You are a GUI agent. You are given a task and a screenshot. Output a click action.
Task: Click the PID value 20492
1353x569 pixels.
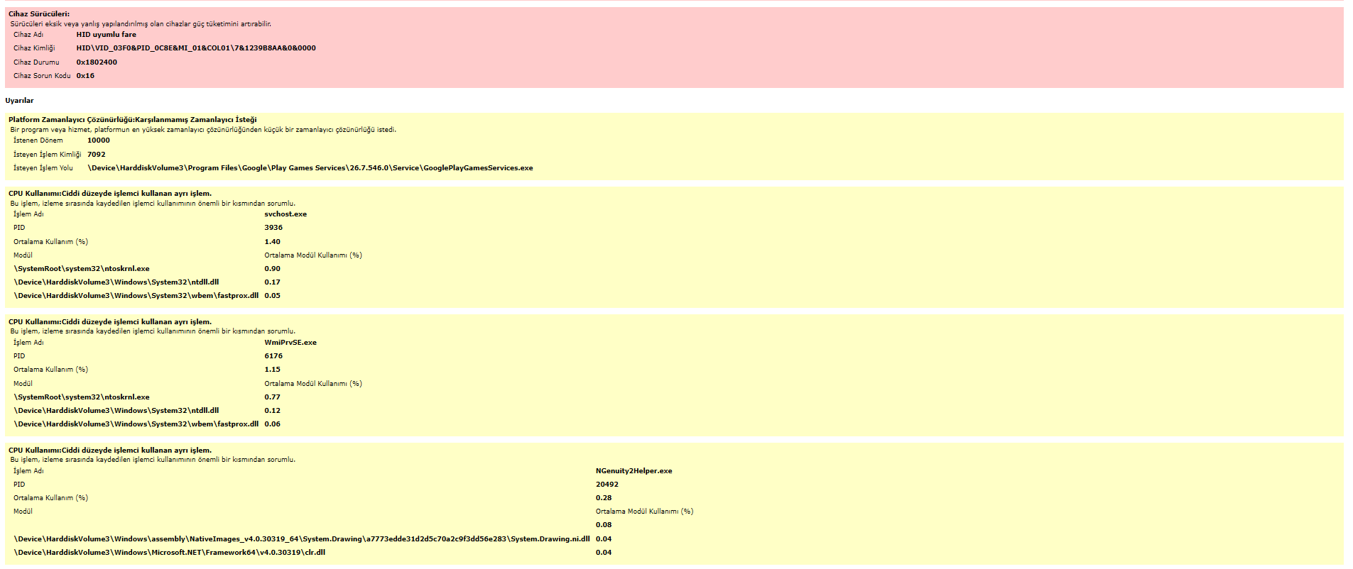click(607, 485)
